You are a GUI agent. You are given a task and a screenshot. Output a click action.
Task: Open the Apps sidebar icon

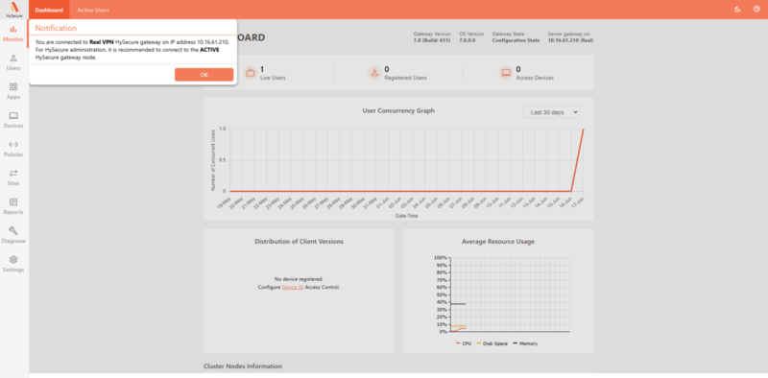(13, 86)
